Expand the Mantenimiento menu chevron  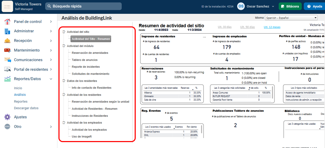(51, 50)
